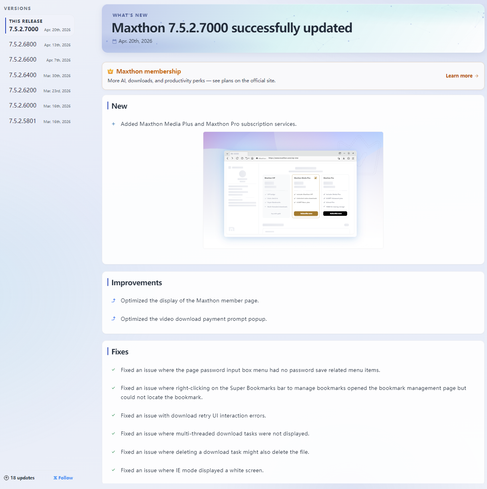Click the crown icon beside Maxthon membership

point(110,72)
